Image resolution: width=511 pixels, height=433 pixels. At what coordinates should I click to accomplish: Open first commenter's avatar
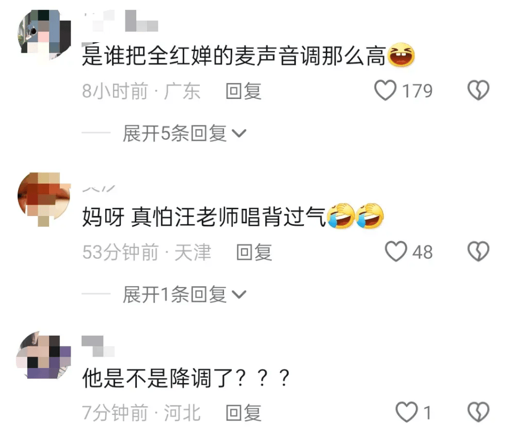tap(44, 35)
